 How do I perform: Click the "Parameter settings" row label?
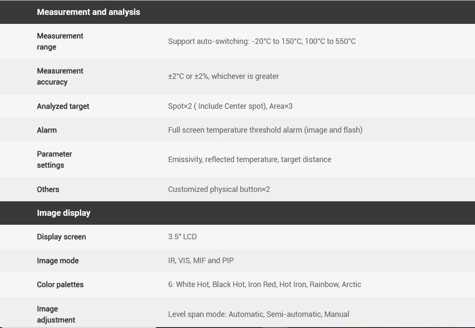(x=54, y=160)
